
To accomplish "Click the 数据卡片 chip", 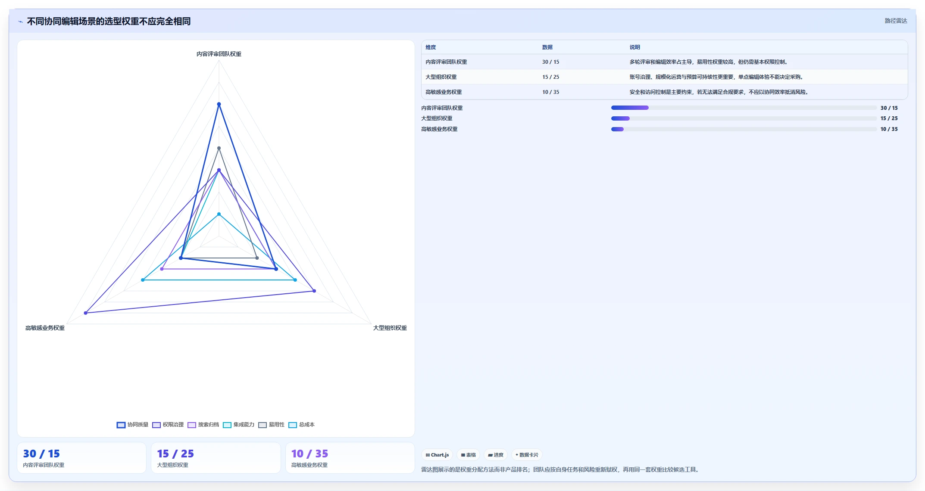I will 527,455.
